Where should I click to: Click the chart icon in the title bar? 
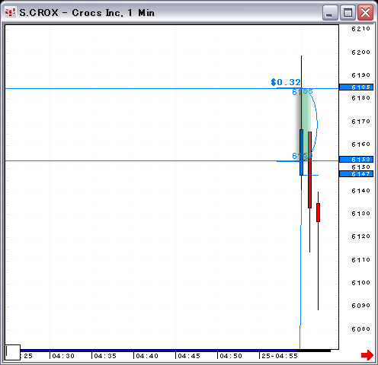10,12
